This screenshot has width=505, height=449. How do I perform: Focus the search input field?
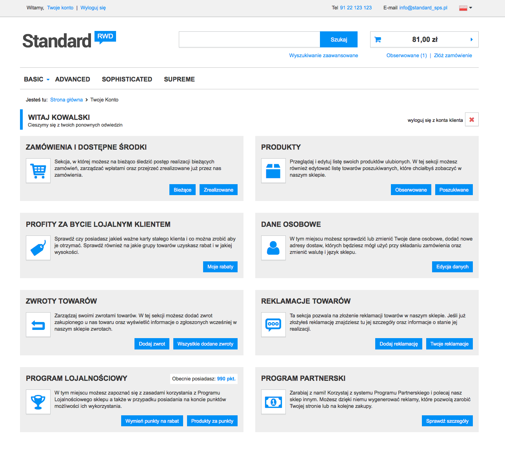[x=249, y=40]
